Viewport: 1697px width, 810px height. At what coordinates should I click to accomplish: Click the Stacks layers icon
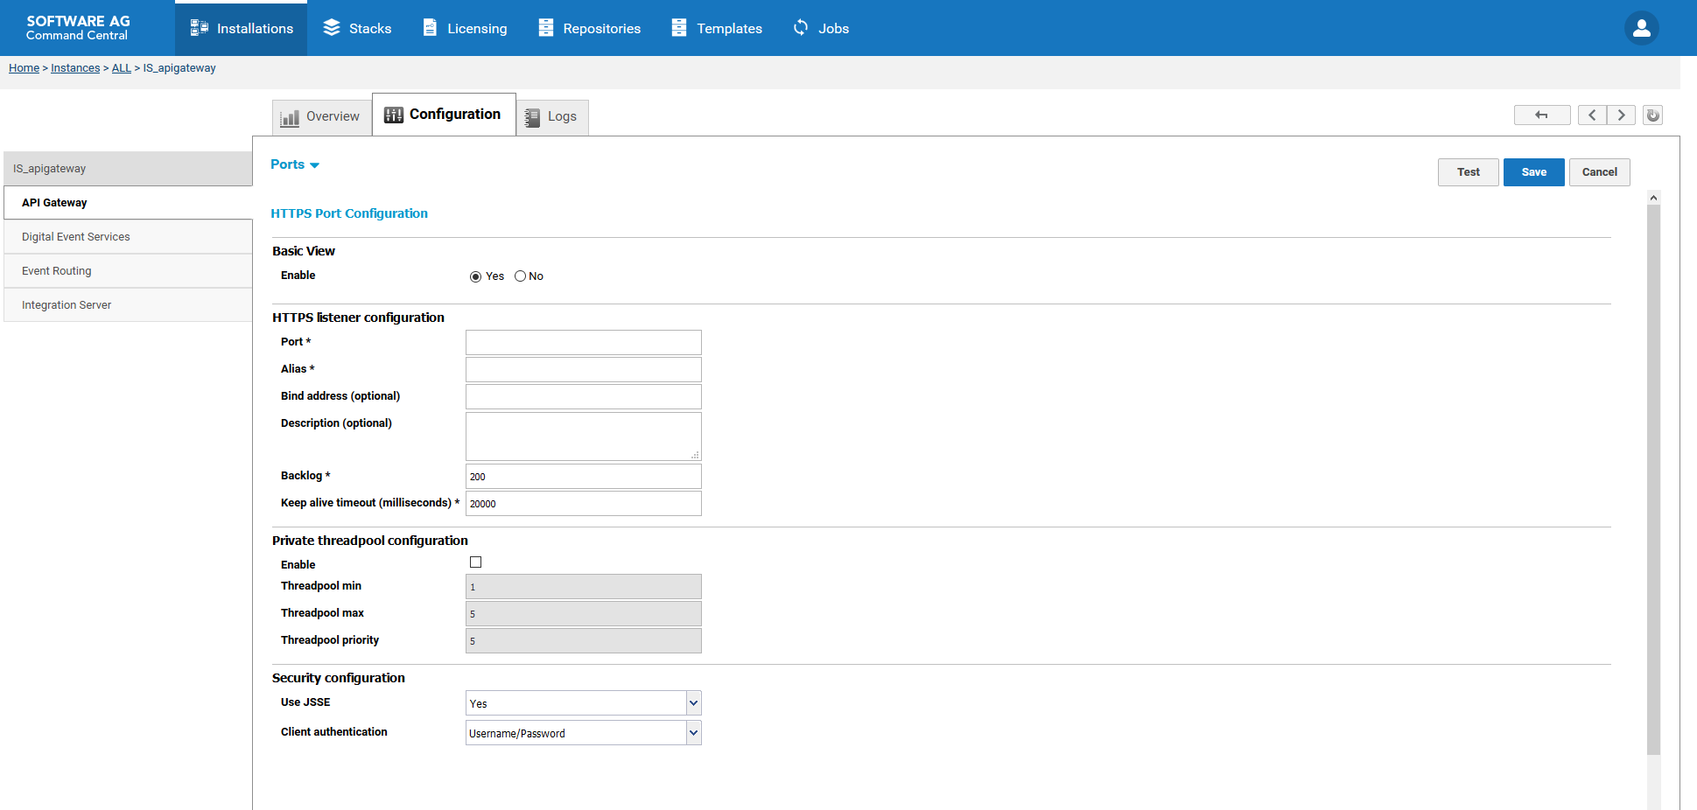(x=332, y=28)
